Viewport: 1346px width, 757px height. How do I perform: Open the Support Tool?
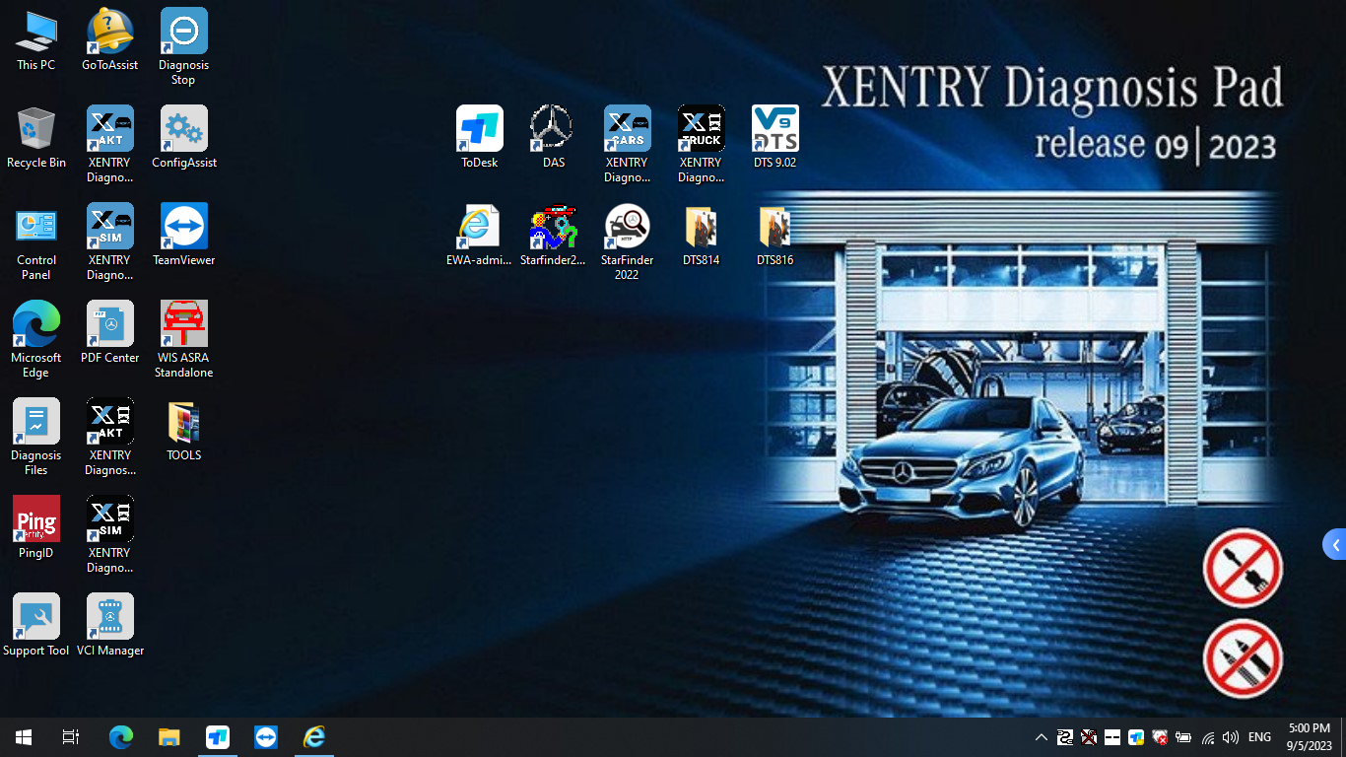click(x=35, y=616)
